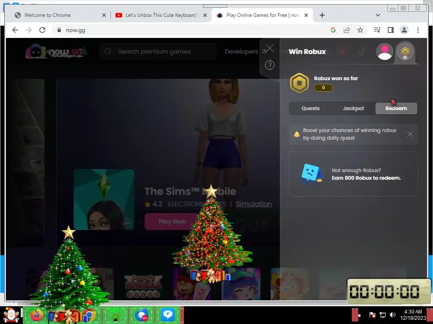Click the carousel previous arrow
This screenshot has width=433, height=324.
[33, 162]
